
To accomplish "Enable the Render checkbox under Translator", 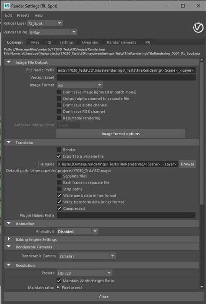I will [x=59, y=150].
